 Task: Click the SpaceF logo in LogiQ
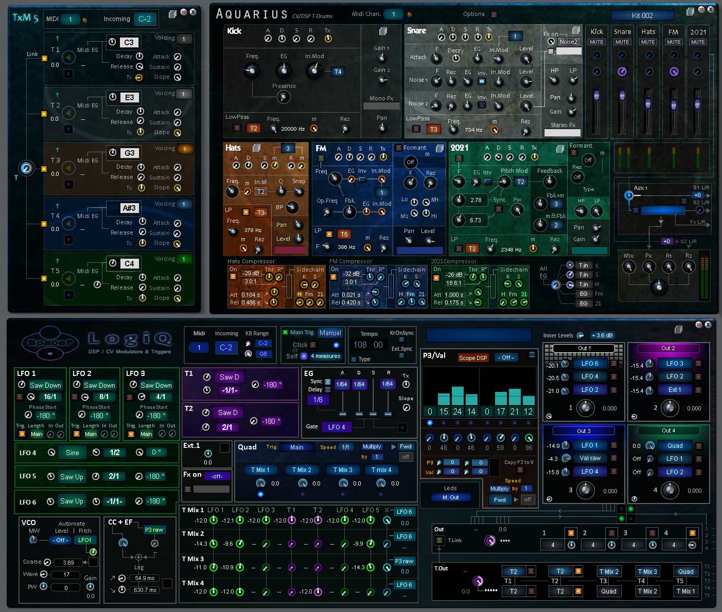point(50,343)
